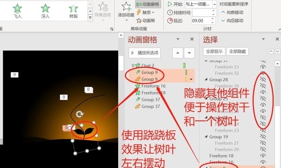Image resolution: width=281 pixels, height=168 pixels.
Task: Click 全部显示 to show all objects
Action: [x=214, y=52]
